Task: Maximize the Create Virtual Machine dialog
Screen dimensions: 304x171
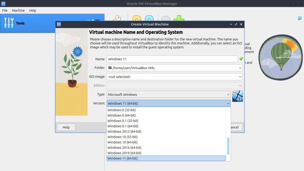Action: pos(236,24)
